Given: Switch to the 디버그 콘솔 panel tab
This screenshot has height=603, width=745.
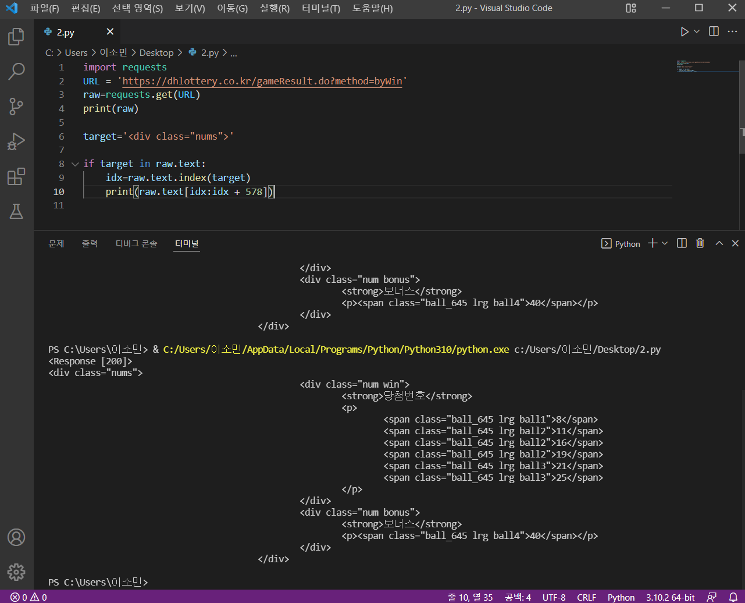Looking at the screenshot, I should 136,243.
